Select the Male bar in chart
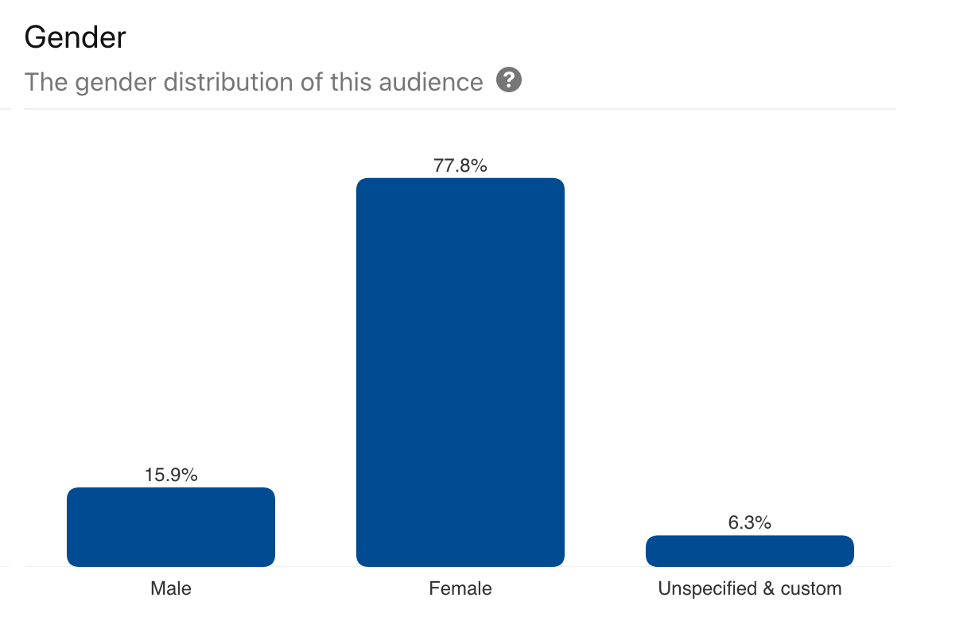Viewport: 975px width, 617px height. click(x=171, y=526)
